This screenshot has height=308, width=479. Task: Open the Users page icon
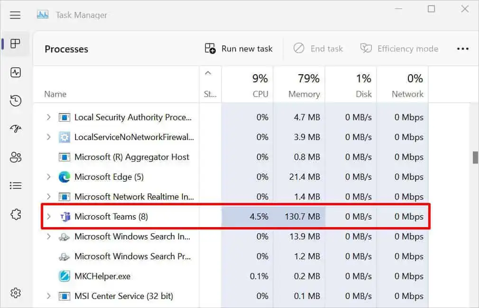point(16,158)
